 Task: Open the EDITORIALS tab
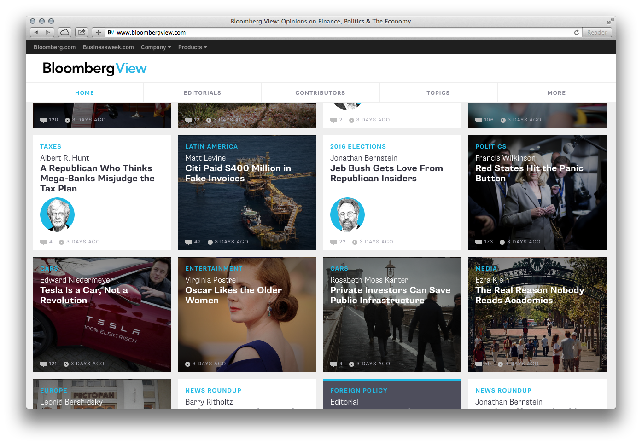(203, 93)
